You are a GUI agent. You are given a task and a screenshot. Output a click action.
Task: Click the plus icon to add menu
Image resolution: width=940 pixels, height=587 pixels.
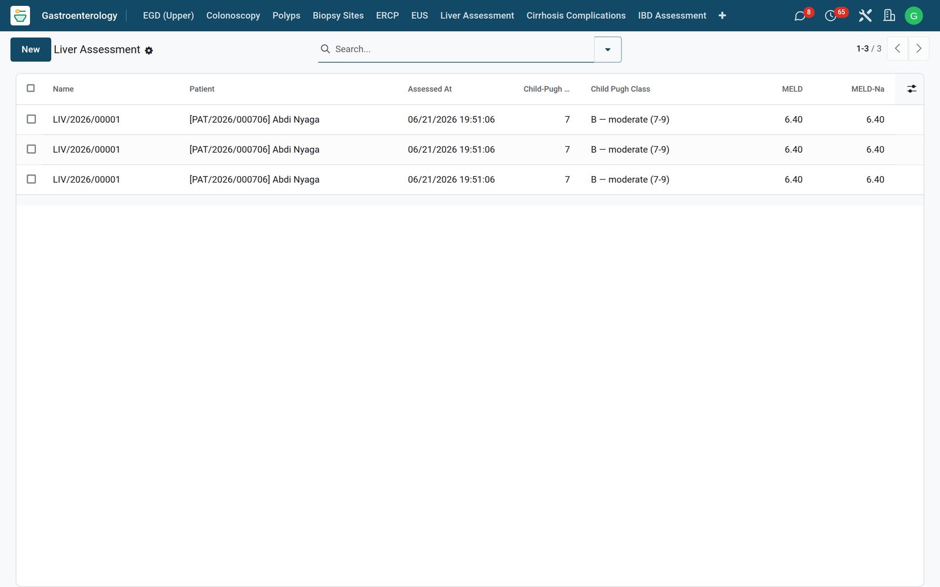pyautogui.click(x=722, y=15)
